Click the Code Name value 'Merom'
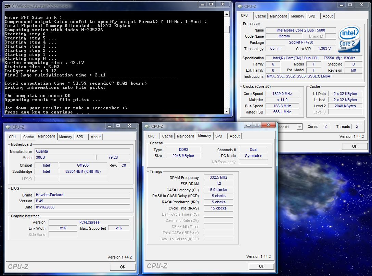This screenshot has width=372, height=276. point(284,36)
